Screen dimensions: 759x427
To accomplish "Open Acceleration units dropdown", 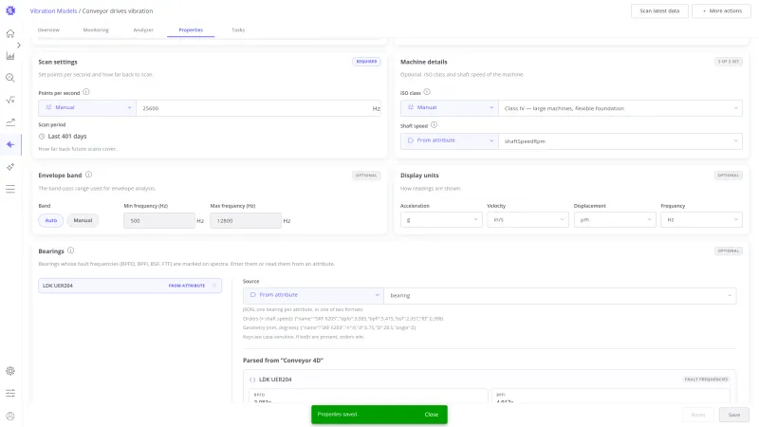I will pyautogui.click(x=441, y=220).
